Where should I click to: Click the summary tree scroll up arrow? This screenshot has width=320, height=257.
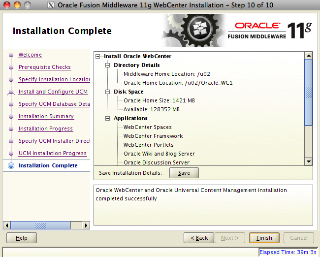coord(309,56)
